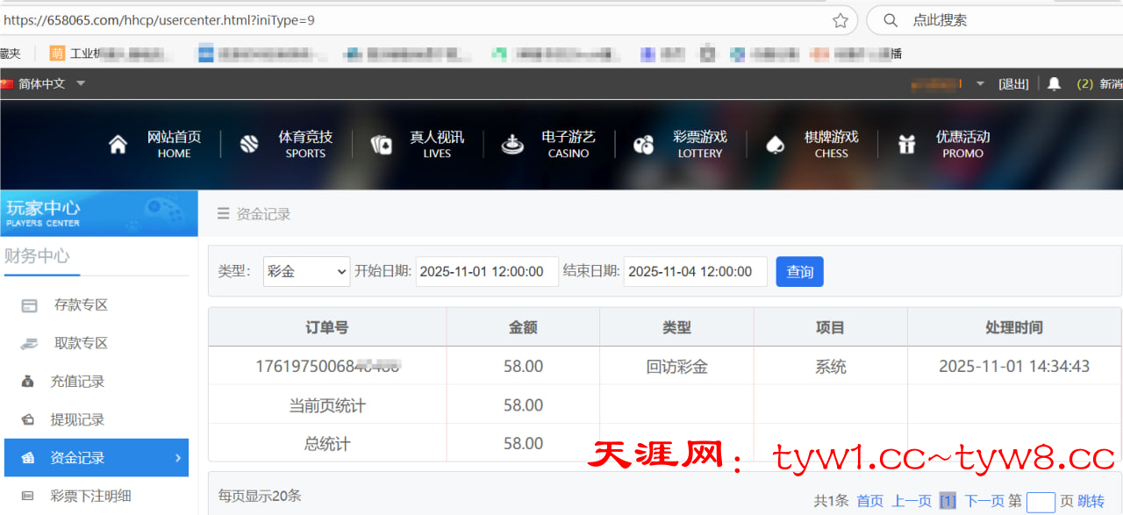Open the 体育竞技 sports ball icon
The width and height of the screenshot is (1123, 515).
click(x=249, y=145)
